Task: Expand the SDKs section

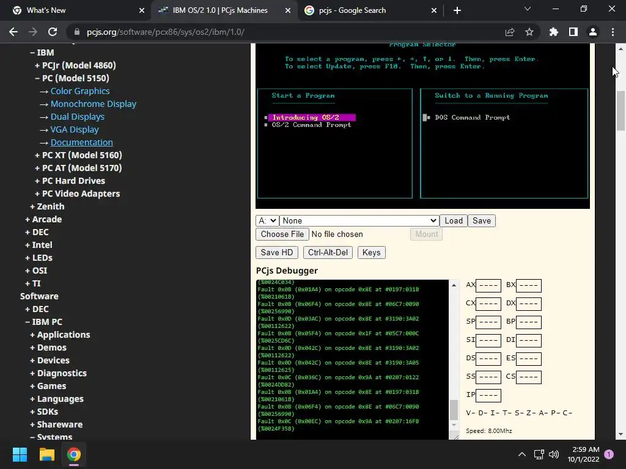Action: pos(44,412)
